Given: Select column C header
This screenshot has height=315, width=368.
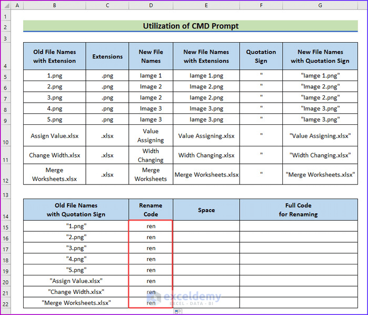Looking at the screenshot, I should click(107, 5).
